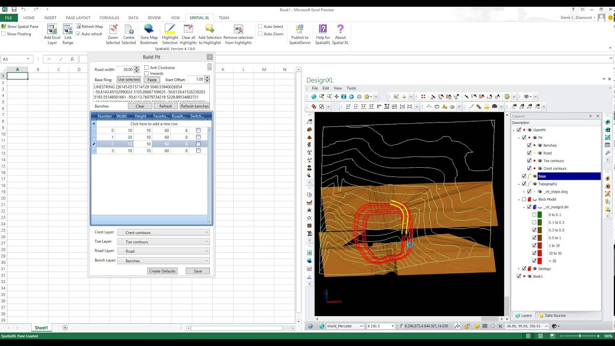Click Centre Selected in ribbon
Image resolution: width=615 pixels, height=346 pixels.
[x=129, y=34]
